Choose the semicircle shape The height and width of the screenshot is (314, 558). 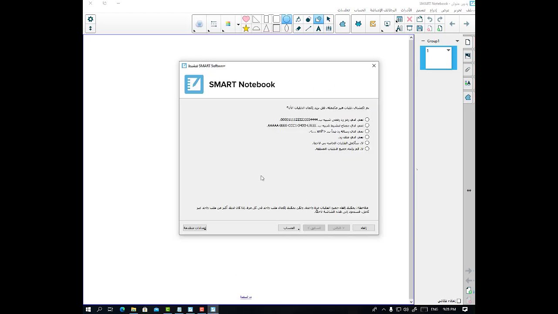pyautogui.click(x=256, y=28)
